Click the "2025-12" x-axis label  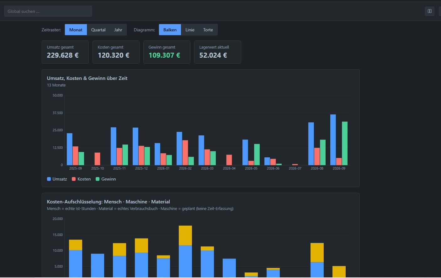pos(141,168)
